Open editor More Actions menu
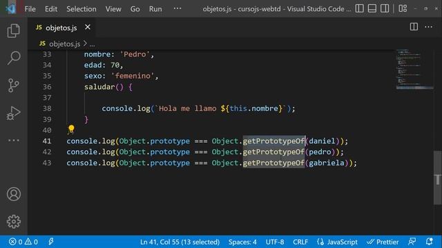Image resolution: width=442 pixels, height=248 pixels. tap(428, 27)
